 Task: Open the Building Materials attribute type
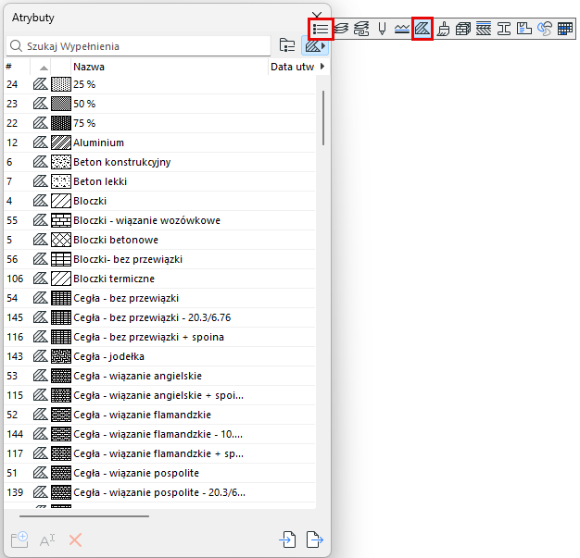point(462,29)
